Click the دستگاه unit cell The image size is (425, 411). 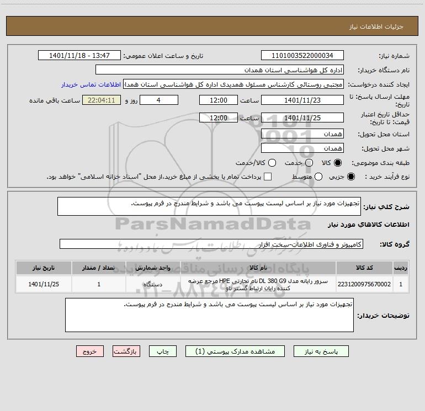click(153, 284)
